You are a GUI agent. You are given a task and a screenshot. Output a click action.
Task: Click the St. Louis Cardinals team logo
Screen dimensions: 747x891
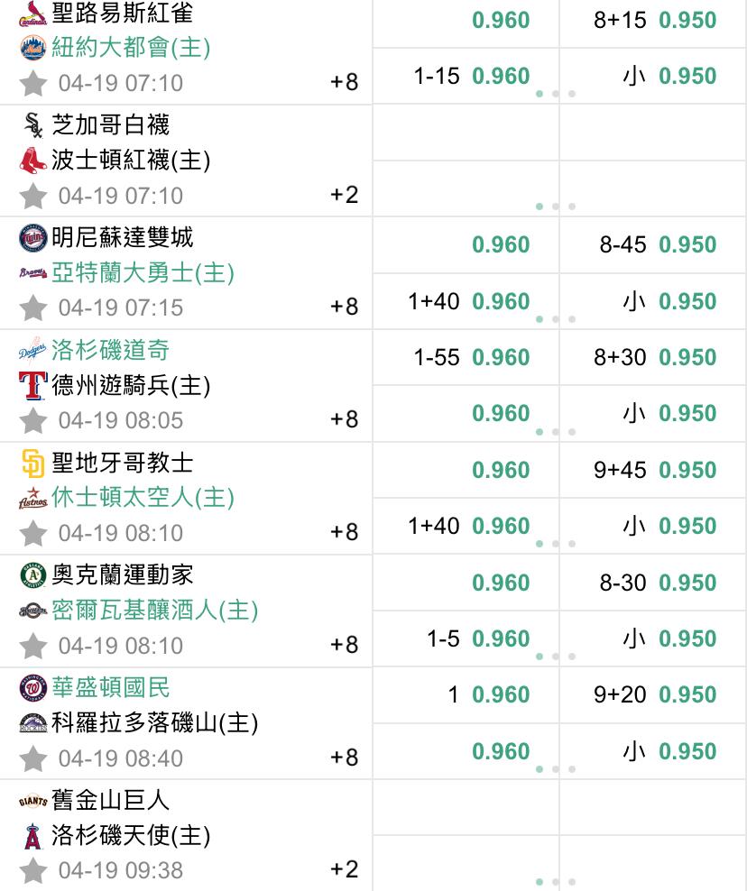(33, 14)
